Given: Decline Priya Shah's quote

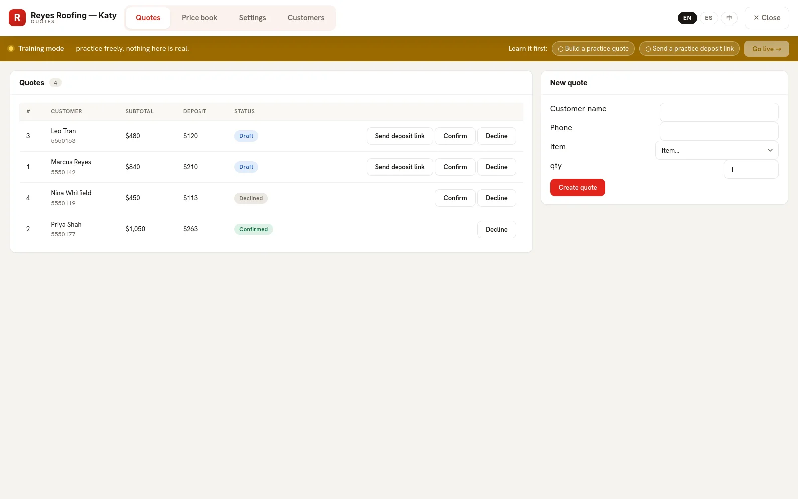Looking at the screenshot, I should click(497, 230).
